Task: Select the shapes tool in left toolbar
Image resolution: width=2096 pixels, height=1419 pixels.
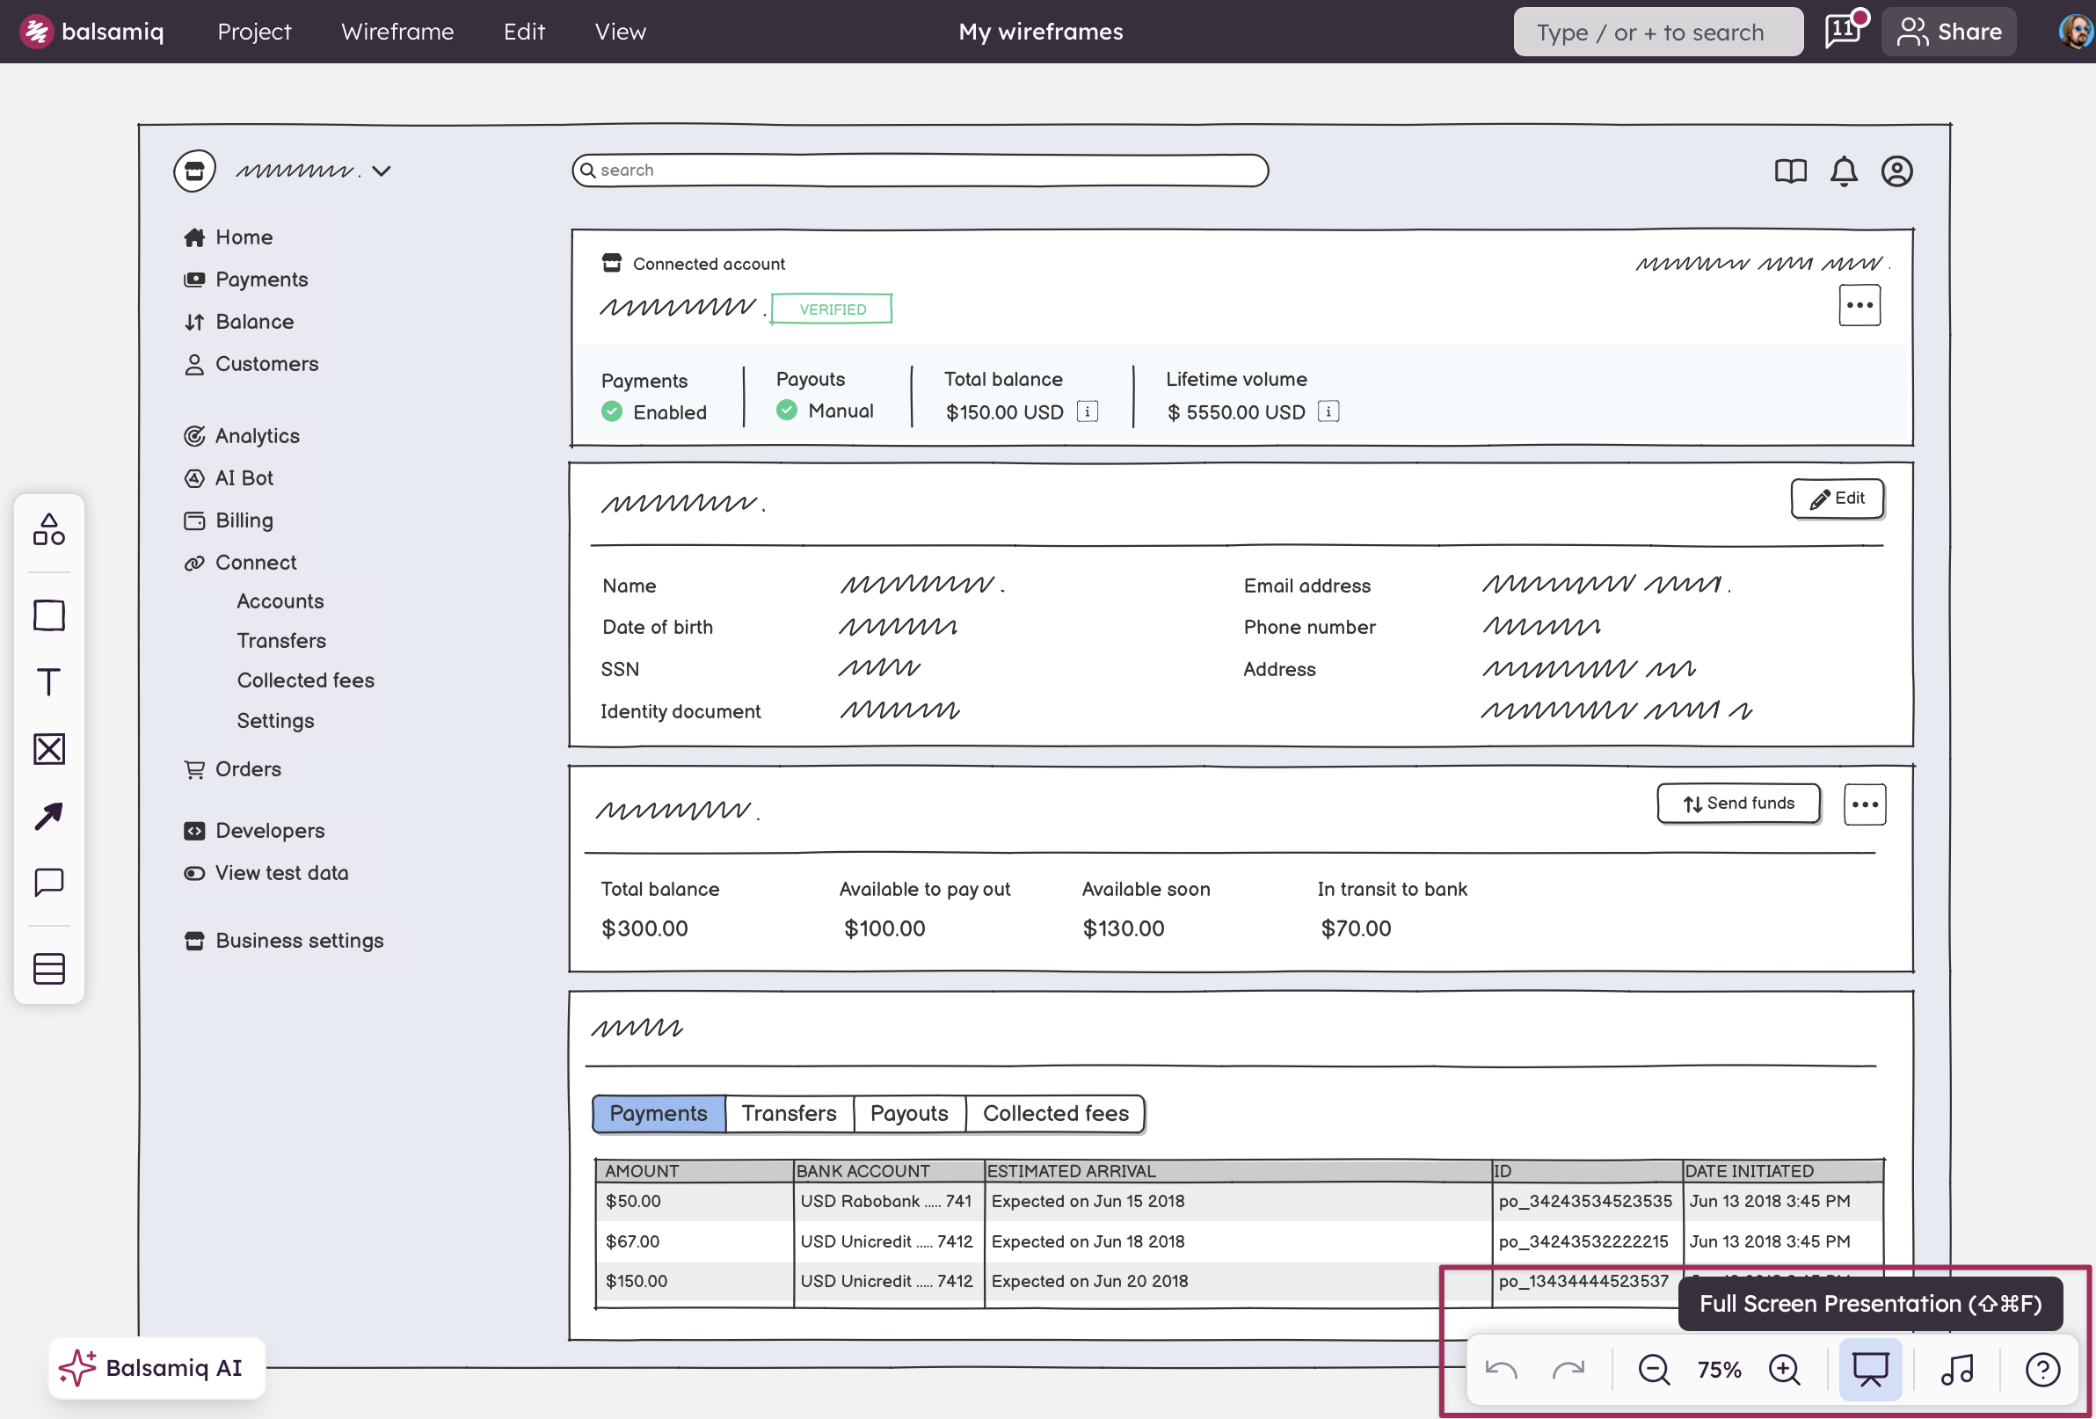Action: (x=48, y=529)
